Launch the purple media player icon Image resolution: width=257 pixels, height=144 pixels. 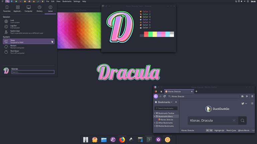pyautogui.click(x=158, y=140)
